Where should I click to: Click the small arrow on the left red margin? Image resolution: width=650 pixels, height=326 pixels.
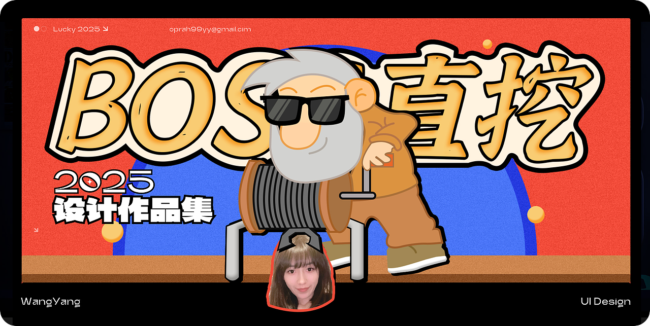[x=36, y=231]
